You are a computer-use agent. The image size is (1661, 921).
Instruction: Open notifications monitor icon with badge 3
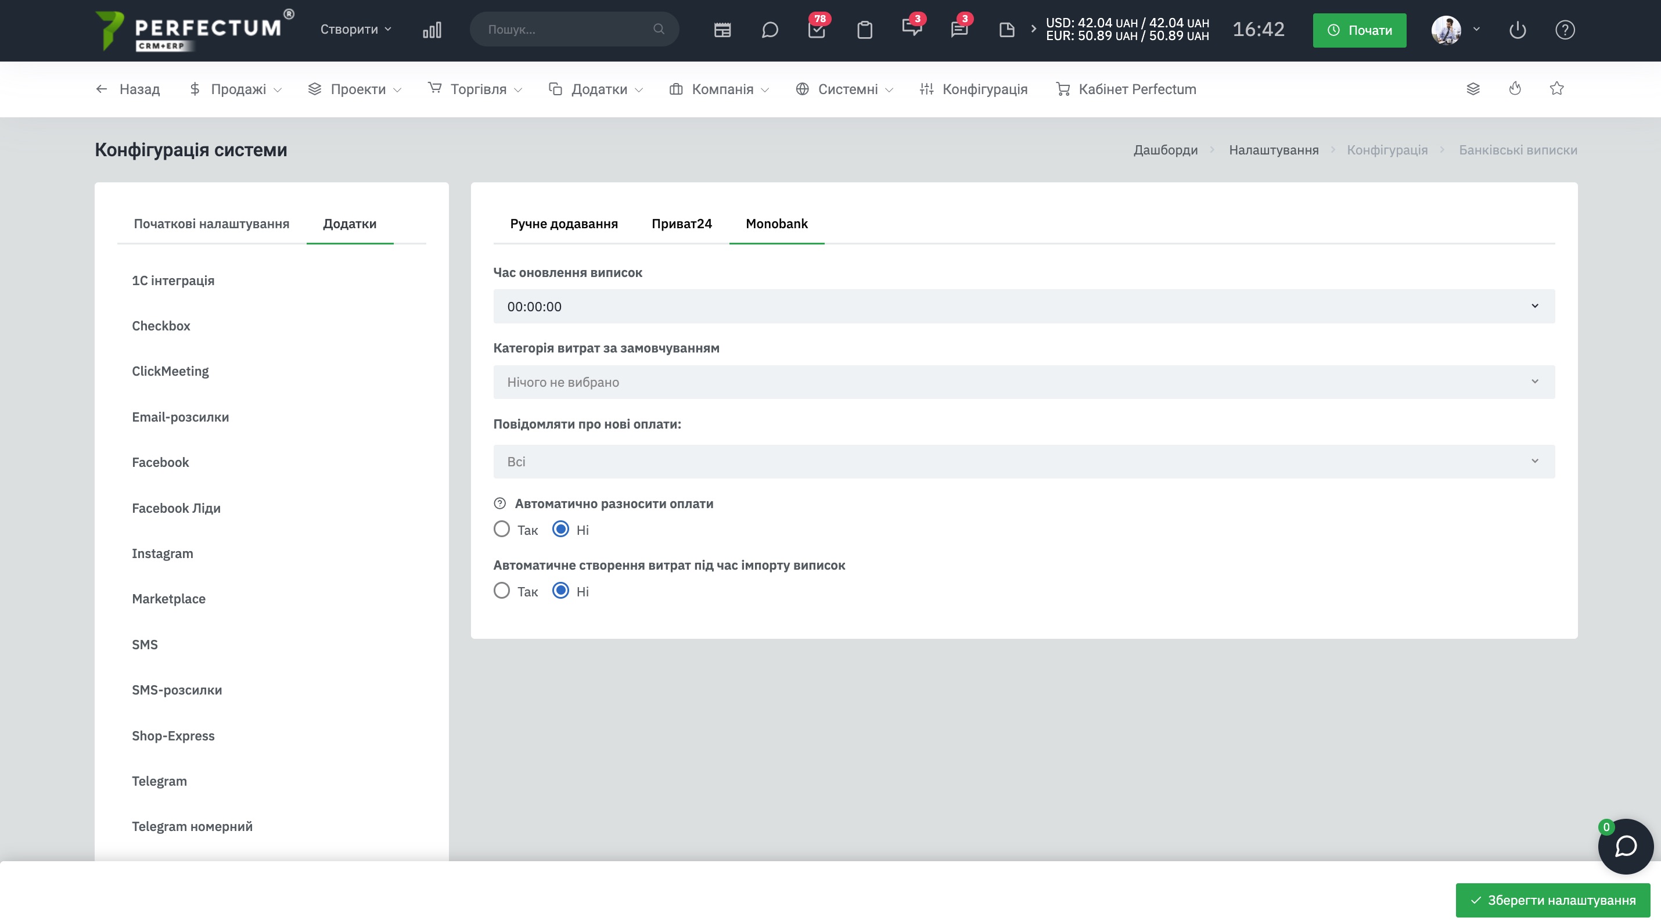click(x=912, y=28)
